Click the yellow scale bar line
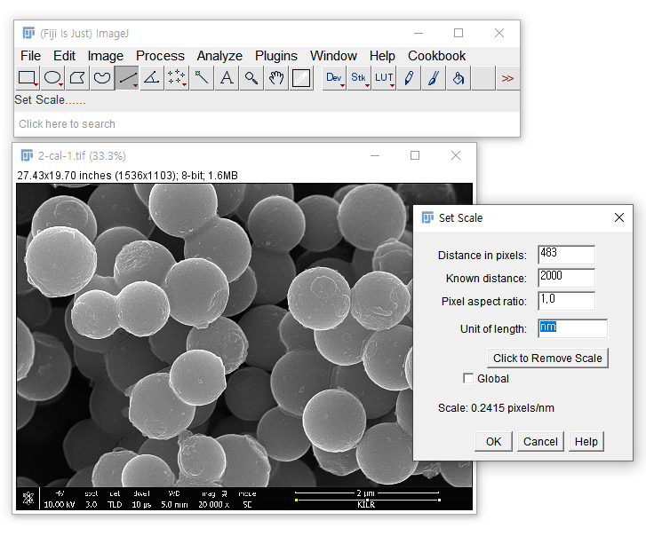The image size is (646, 536). point(368,501)
